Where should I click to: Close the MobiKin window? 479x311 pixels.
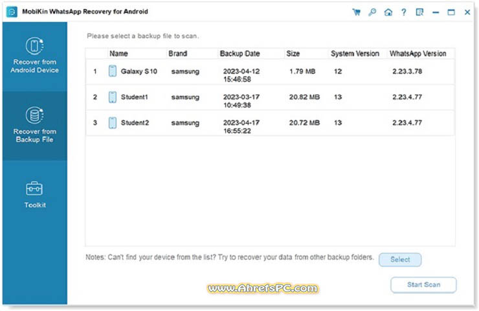click(467, 12)
